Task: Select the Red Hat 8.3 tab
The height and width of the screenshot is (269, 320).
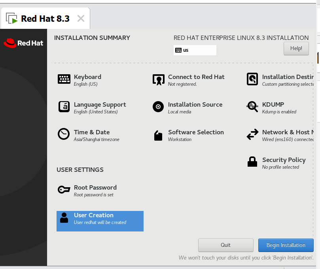Action: [x=42, y=18]
